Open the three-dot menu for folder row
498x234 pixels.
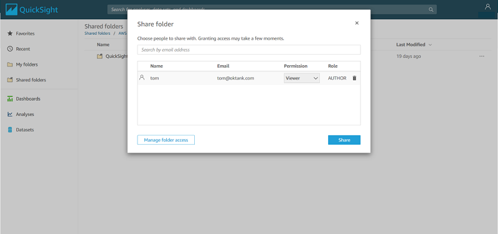pos(482,56)
